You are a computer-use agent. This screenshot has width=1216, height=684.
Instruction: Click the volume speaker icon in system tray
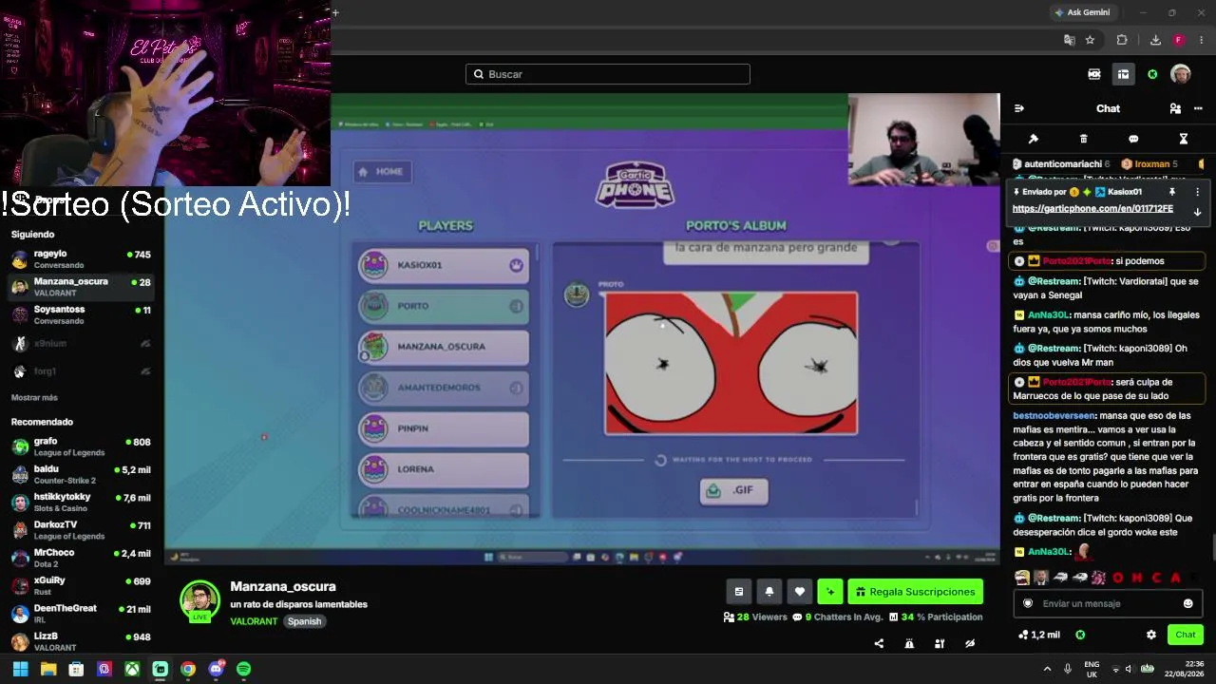(1130, 669)
